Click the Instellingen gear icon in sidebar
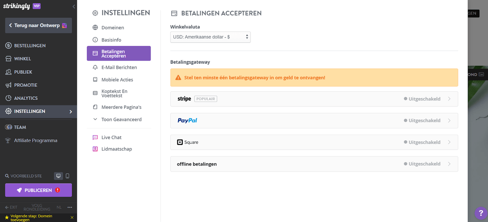488x222 pixels. (8, 111)
